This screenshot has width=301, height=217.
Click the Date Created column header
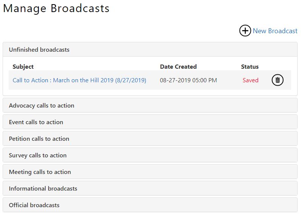point(178,67)
